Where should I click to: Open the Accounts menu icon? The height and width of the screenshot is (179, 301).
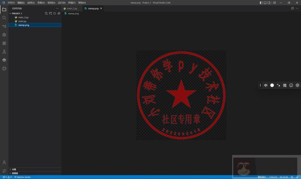click(x=4, y=162)
